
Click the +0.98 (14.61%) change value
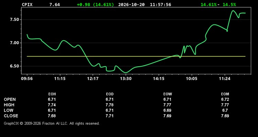(95, 4)
